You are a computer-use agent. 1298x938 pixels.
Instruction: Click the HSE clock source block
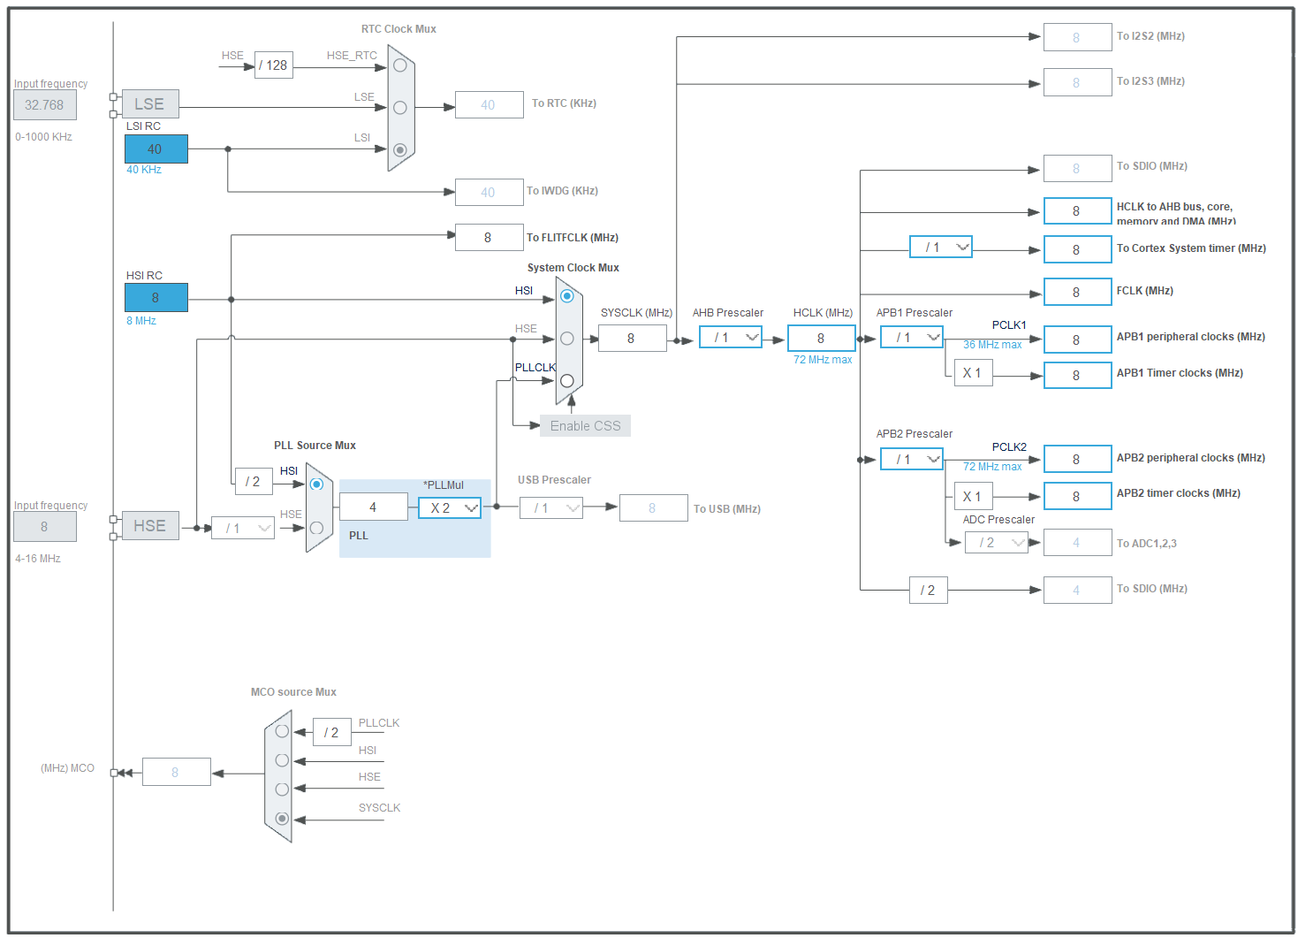(150, 526)
